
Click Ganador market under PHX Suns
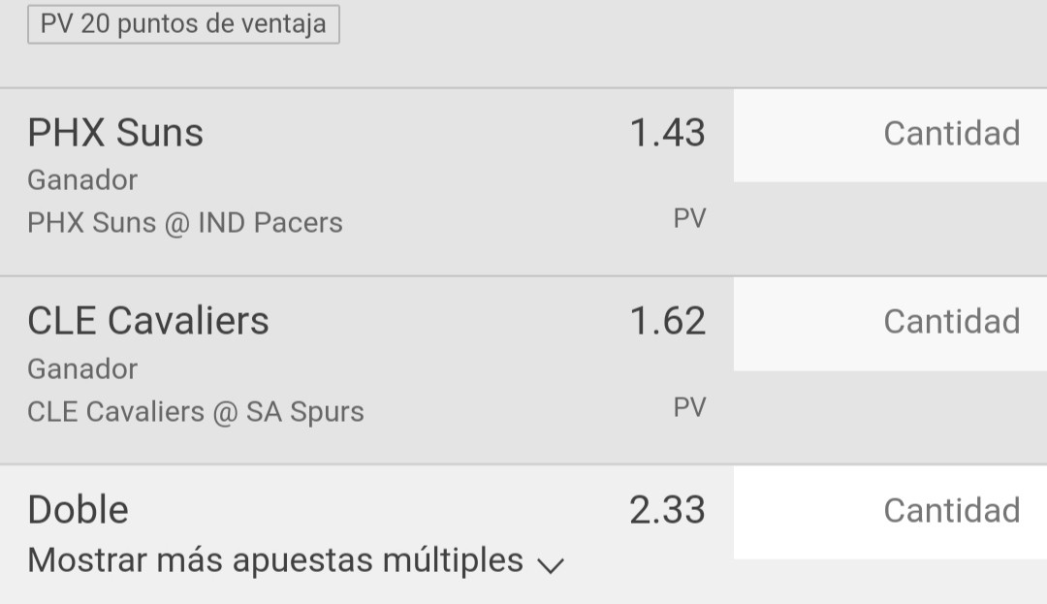click(x=82, y=180)
